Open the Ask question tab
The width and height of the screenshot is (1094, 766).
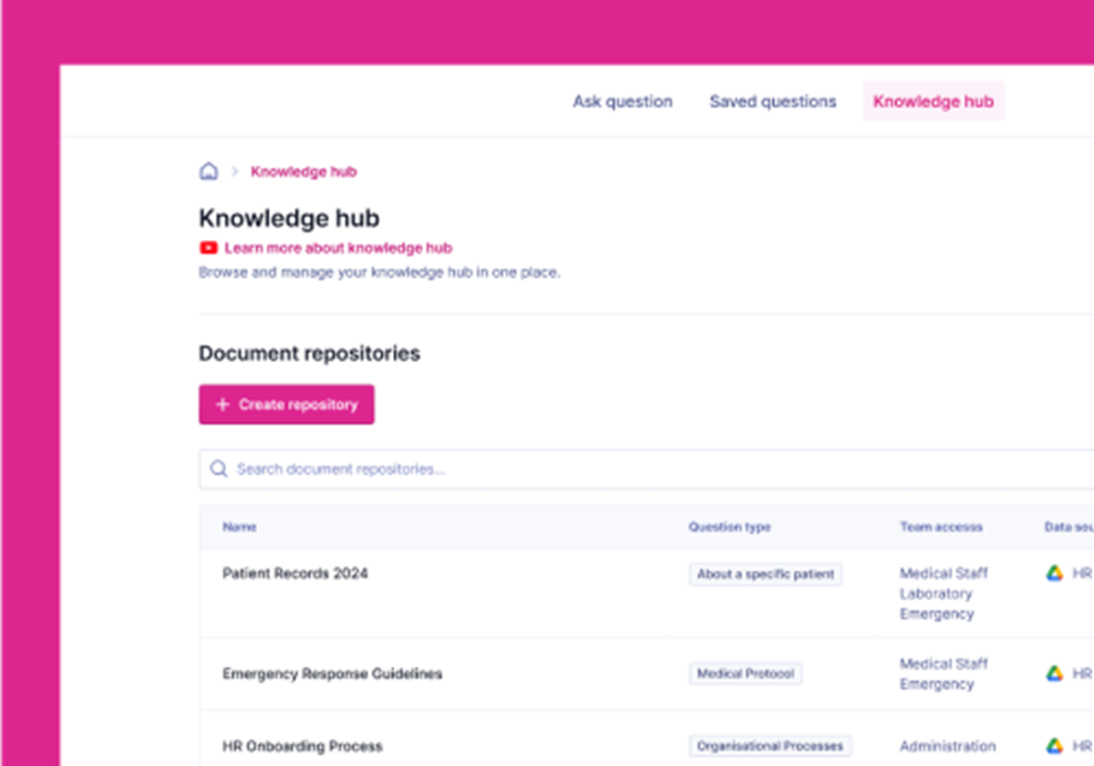[x=623, y=101]
